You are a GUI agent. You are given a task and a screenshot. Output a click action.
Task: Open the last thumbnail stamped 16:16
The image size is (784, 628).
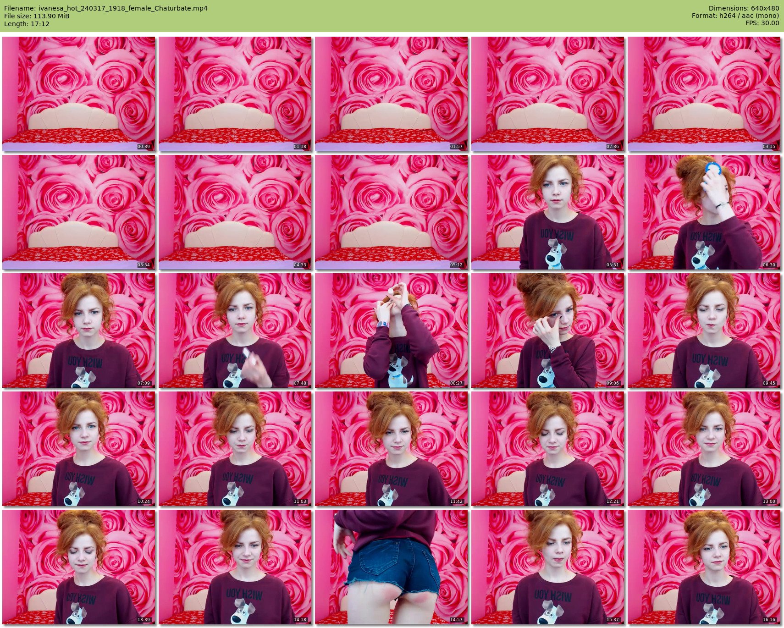pos(704,567)
